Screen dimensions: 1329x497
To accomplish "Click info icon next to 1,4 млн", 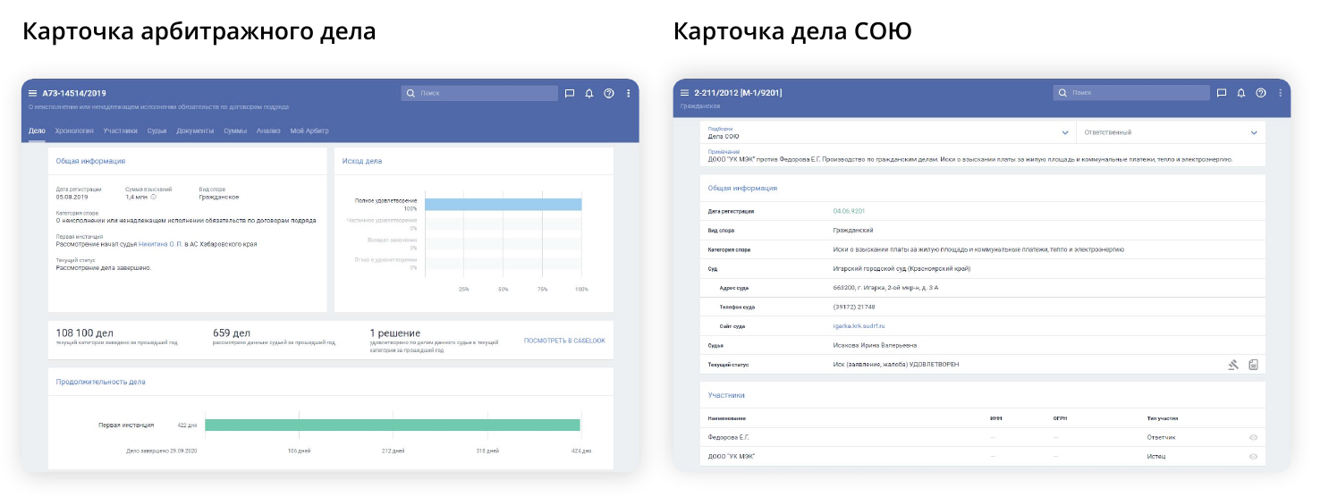I will [x=154, y=197].
